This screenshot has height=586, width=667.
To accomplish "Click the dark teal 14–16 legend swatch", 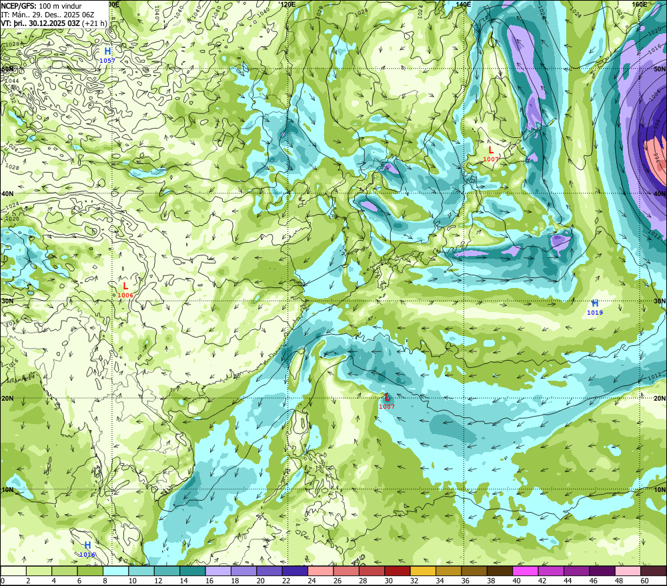I will tap(193, 571).
